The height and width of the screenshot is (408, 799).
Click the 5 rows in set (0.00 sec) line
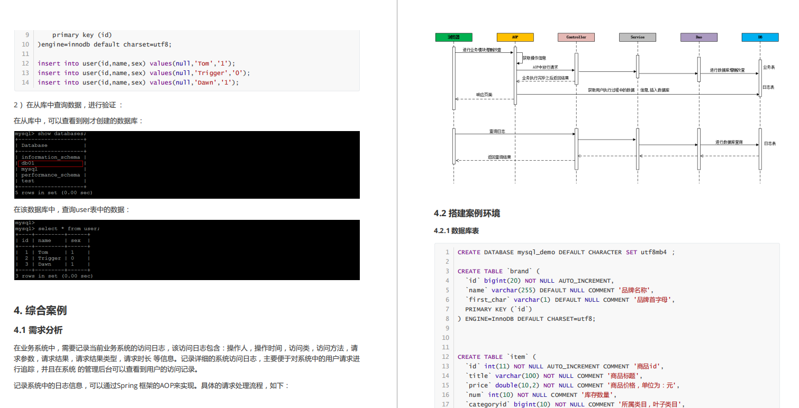click(53, 193)
